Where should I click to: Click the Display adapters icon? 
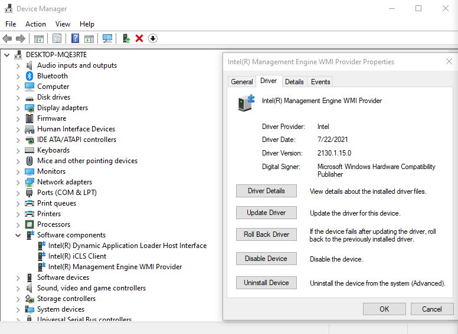pyautogui.click(x=30, y=108)
